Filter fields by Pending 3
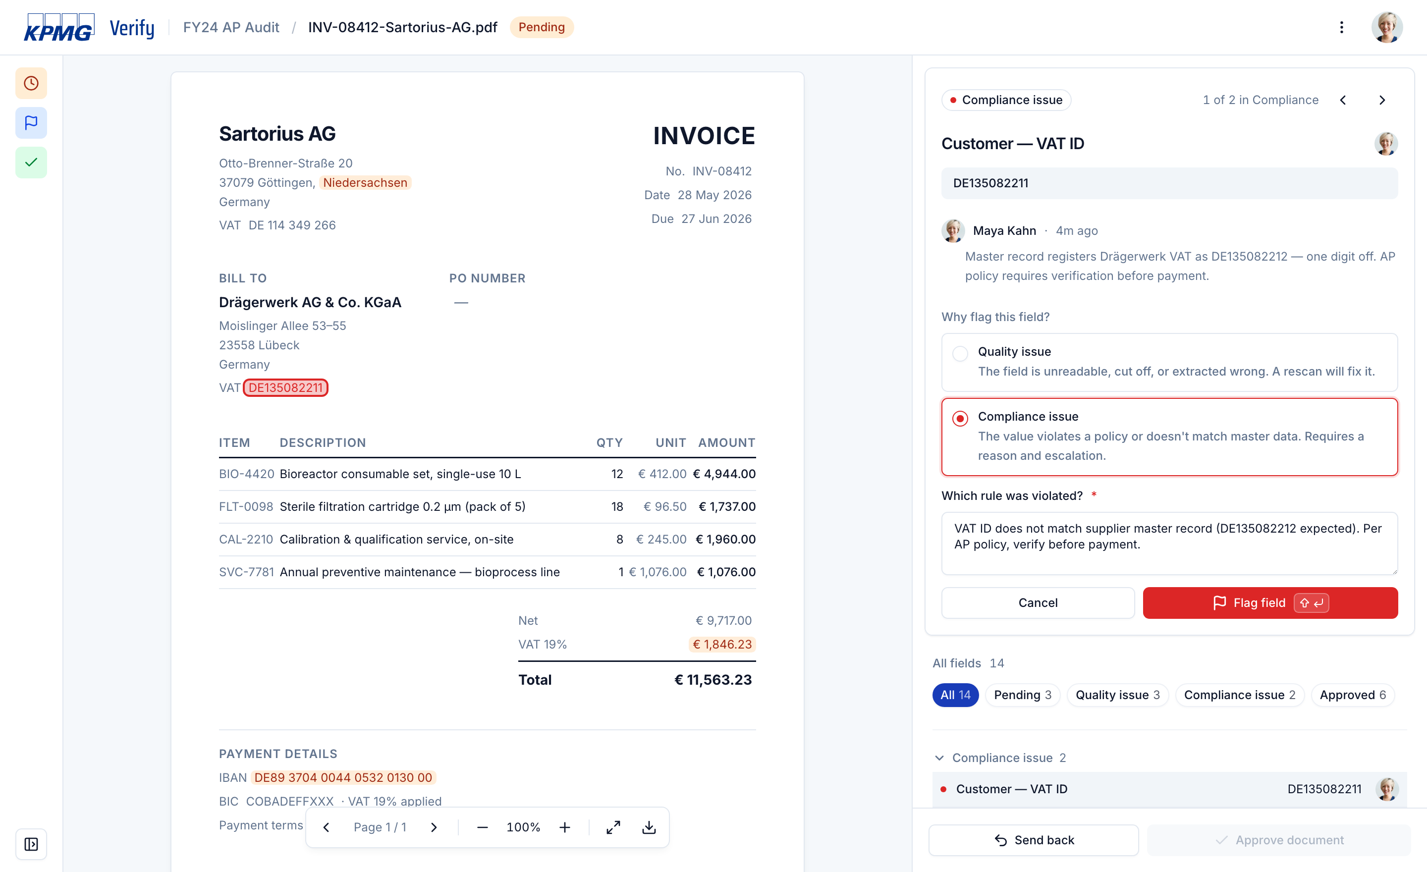Image resolution: width=1427 pixels, height=872 pixels. (x=1023, y=695)
